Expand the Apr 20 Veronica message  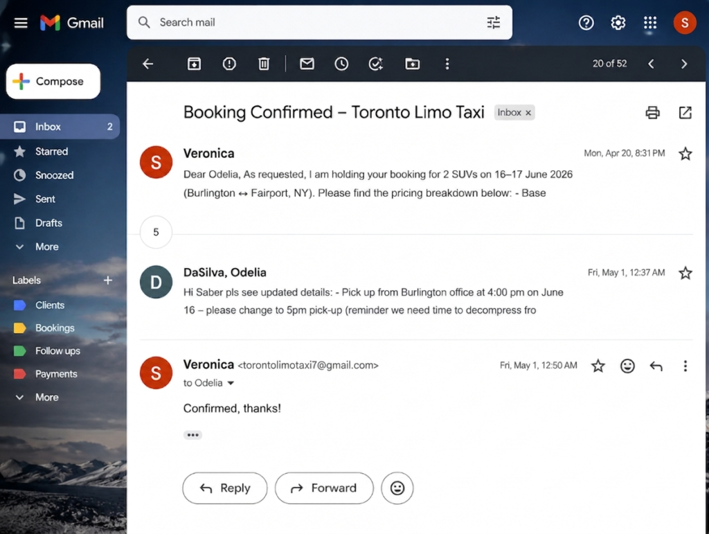pos(416,174)
